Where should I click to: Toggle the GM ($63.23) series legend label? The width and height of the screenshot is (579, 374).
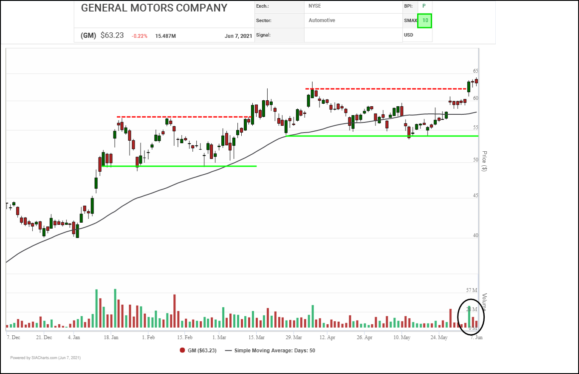[x=202, y=351]
